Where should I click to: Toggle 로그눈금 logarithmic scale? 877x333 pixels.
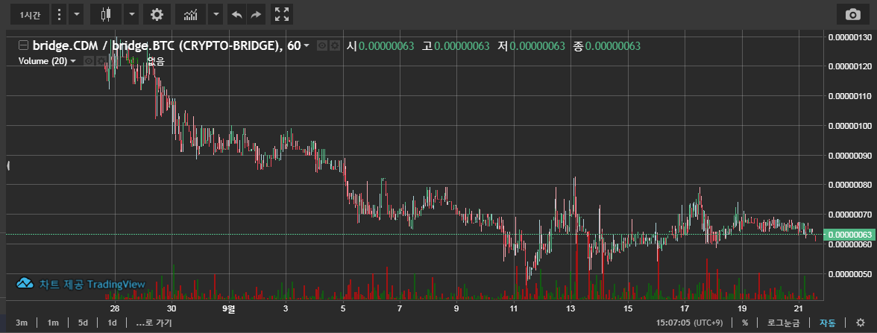[x=784, y=323]
